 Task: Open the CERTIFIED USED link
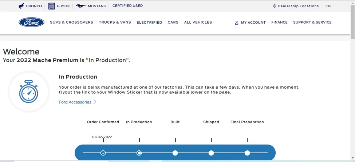(127, 6)
